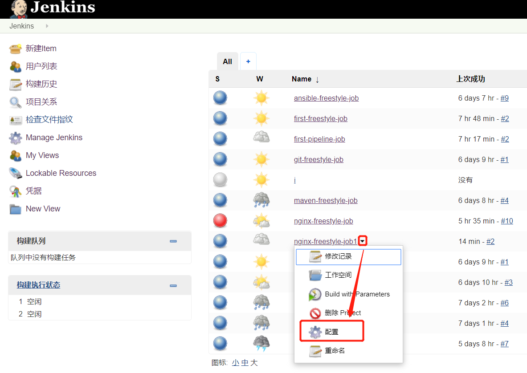Click the Build with Parameters clock icon
This screenshot has width=527, height=373.
click(315, 294)
